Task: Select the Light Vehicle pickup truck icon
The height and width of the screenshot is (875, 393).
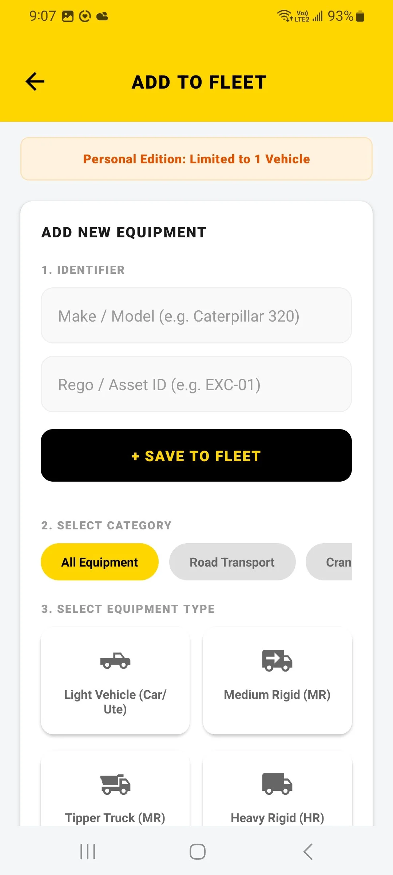Action: (115, 660)
